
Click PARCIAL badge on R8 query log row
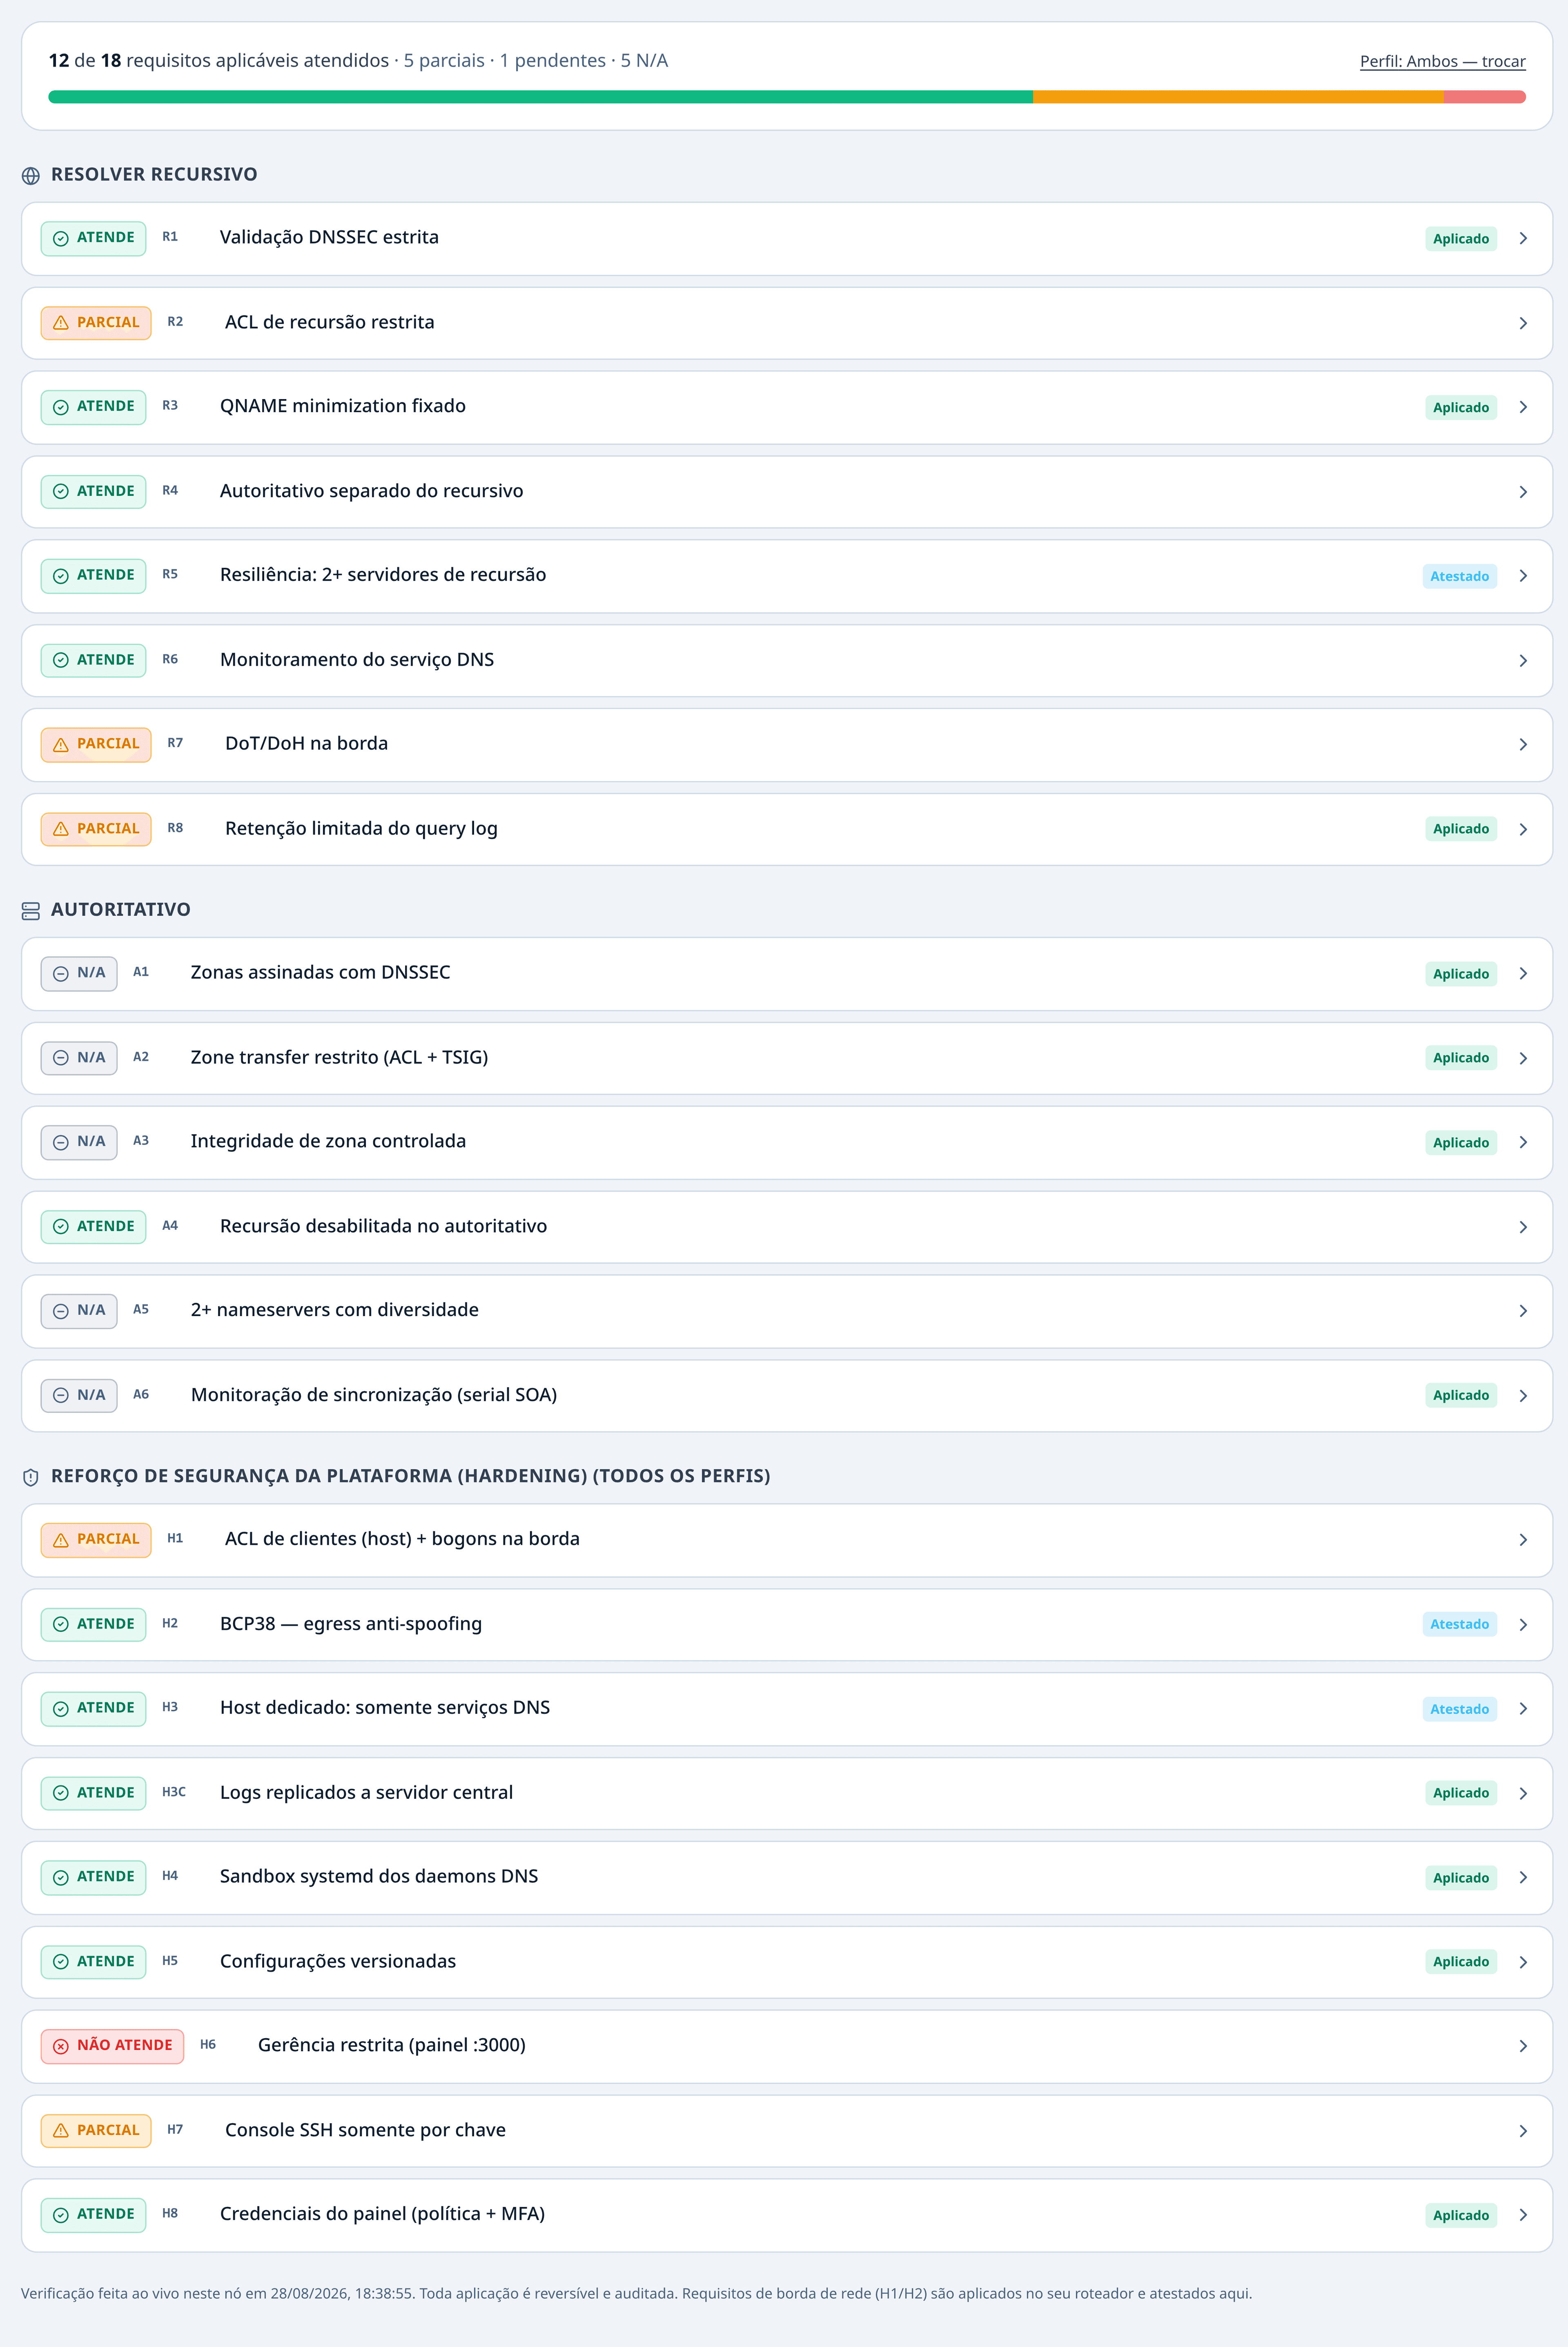pyautogui.click(x=96, y=829)
